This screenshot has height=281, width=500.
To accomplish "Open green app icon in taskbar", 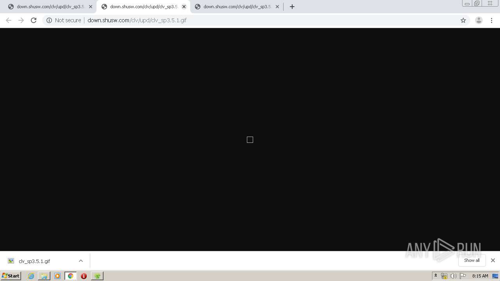I will coord(97,276).
